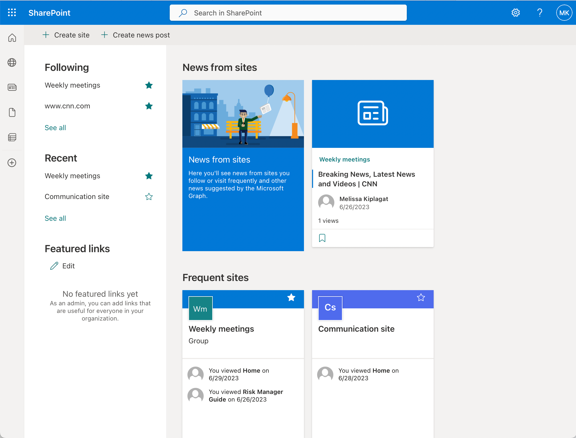This screenshot has width=576, height=438.
Task: Follow Communication site under Recent
Action: pos(149,196)
